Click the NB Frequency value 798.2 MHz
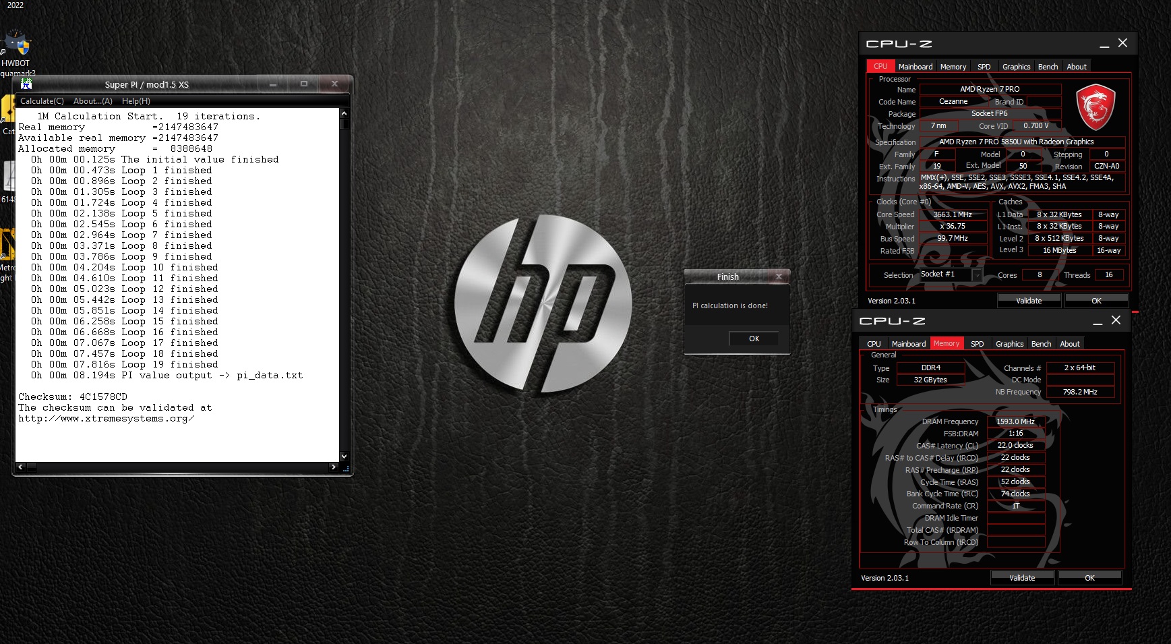Screen dimensions: 1171x644 (1080, 392)
